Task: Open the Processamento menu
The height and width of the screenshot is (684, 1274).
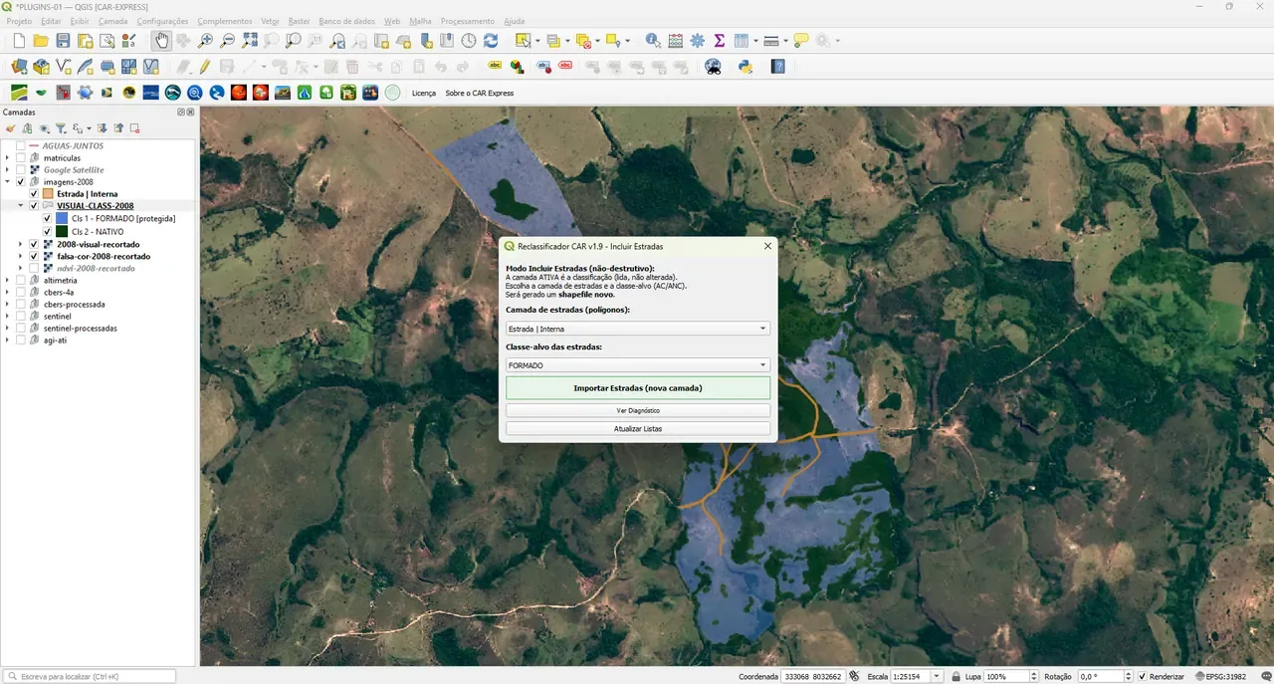Action: 467,21
